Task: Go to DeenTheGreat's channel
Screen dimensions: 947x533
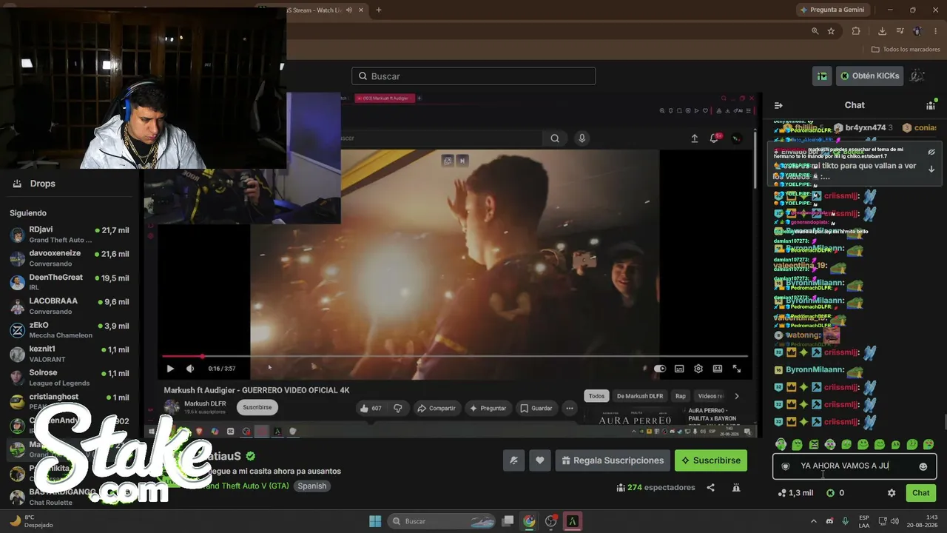Action: (70, 282)
